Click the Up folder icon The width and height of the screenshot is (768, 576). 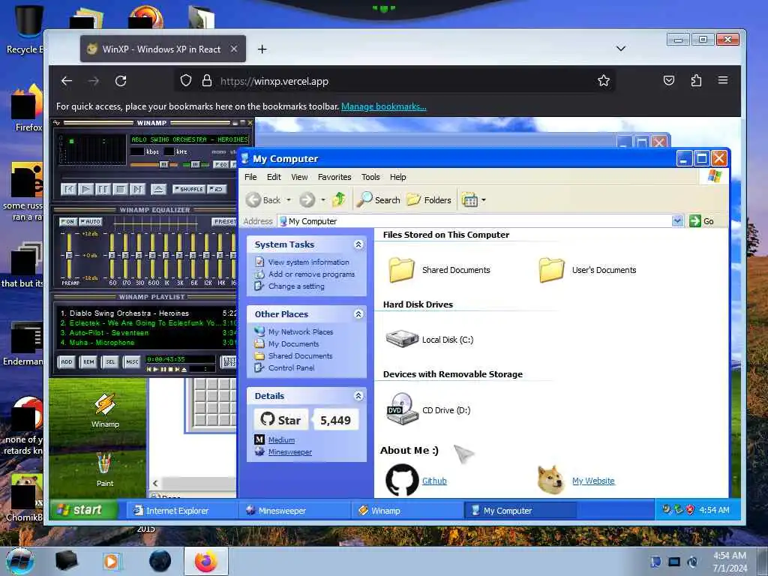click(339, 199)
